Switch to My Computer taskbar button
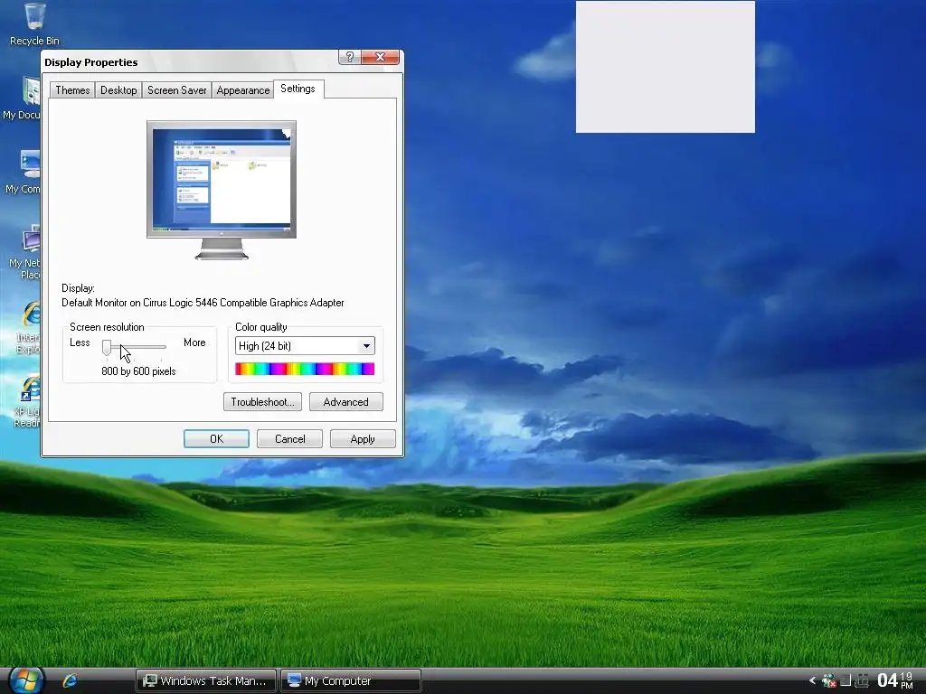Viewport: 926px width, 694px height. 351,680
